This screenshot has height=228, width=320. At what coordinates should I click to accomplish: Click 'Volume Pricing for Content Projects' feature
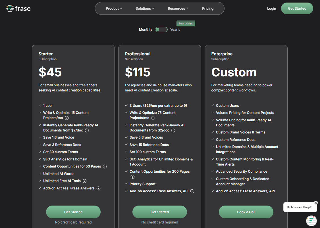245,113
